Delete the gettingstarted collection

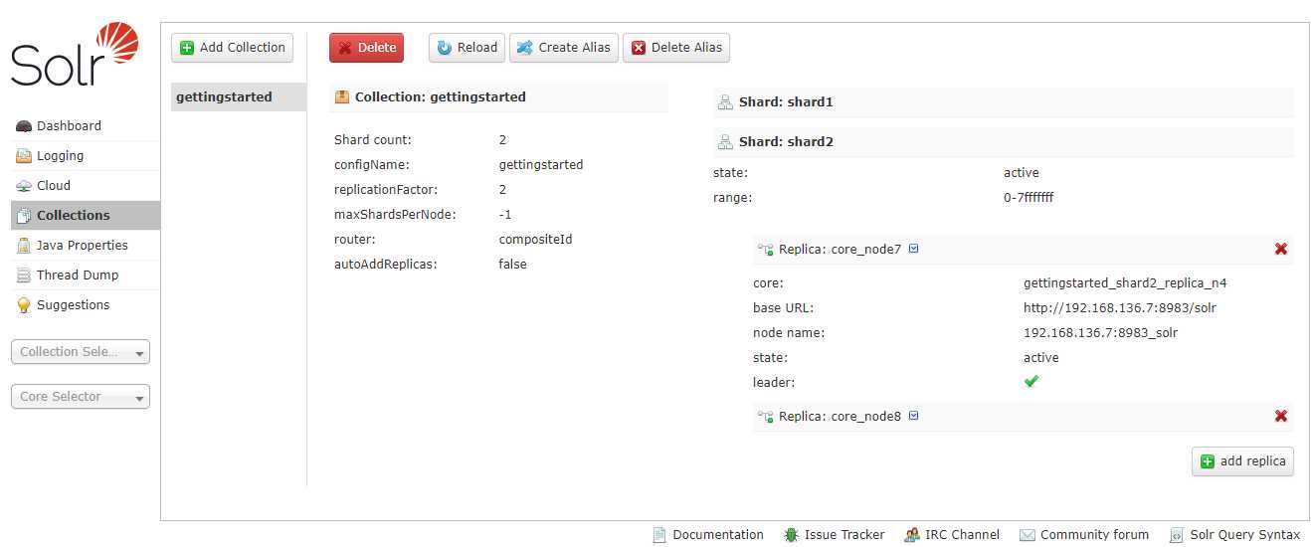[x=366, y=48]
